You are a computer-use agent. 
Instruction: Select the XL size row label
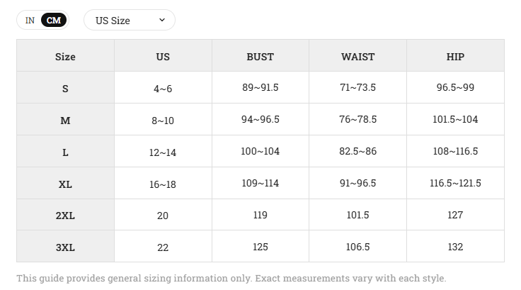click(x=65, y=184)
